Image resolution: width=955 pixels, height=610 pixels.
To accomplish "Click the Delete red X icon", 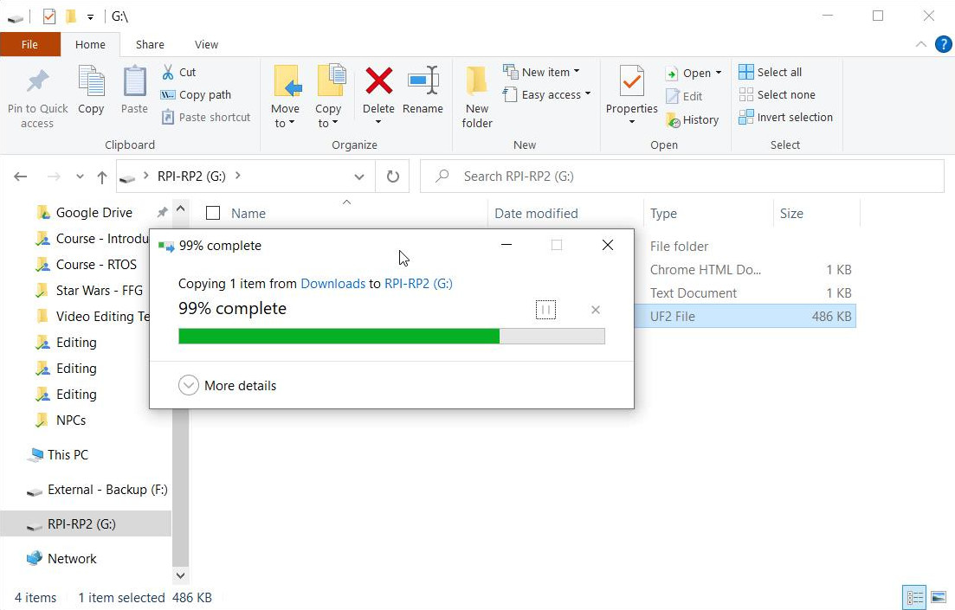I will coord(378,82).
